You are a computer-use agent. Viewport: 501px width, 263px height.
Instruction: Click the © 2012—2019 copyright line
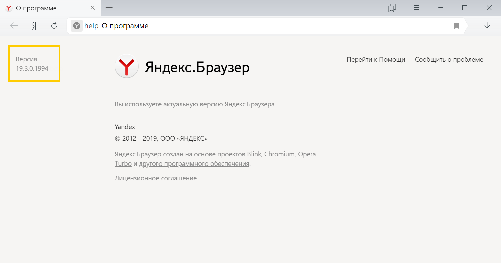click(x=161, y=138)
